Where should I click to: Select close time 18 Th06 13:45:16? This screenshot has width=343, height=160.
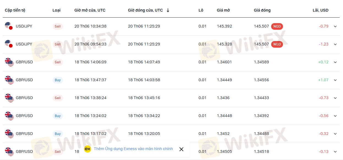144,98
